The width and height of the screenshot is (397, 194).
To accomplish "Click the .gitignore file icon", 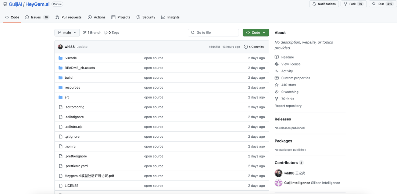I will coord(61,137).
